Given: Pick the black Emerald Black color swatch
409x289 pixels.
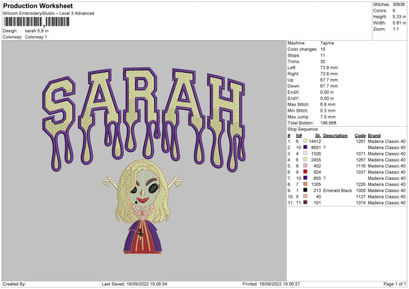Looking at the screenshot, I should [306, 190].
